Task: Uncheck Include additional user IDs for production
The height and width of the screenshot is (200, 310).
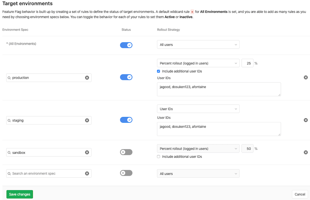Action: (x=159, y=71)
